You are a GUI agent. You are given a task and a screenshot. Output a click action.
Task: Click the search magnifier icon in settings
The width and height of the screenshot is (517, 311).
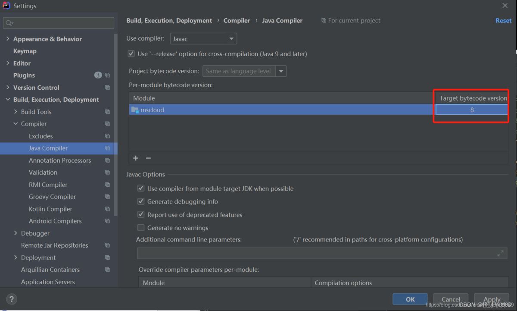click(9, 23)
